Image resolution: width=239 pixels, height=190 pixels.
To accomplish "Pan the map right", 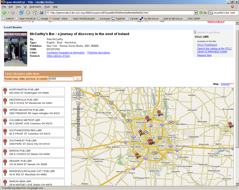I will click(x=82, y=94).
